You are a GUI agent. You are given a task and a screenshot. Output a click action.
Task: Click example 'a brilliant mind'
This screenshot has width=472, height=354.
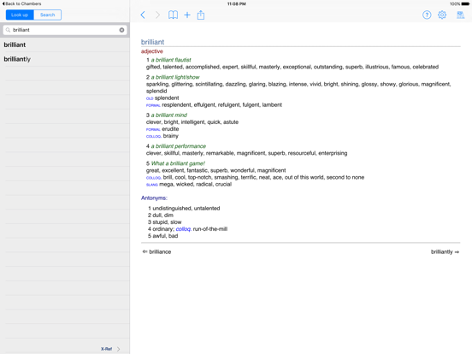tap(168, 115)
